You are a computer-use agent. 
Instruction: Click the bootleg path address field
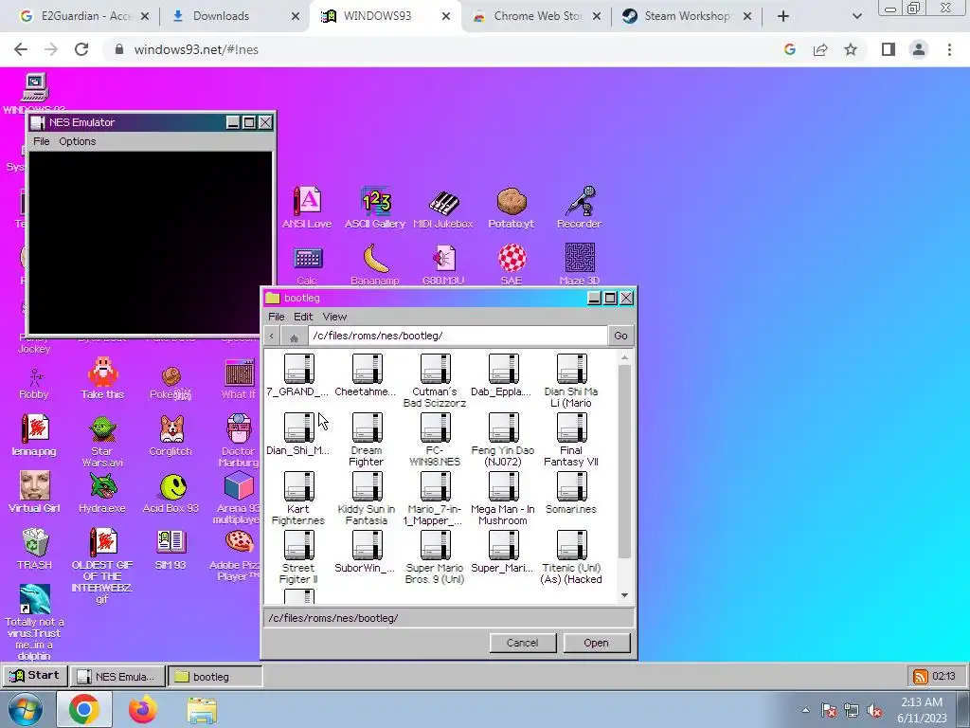tap(458, 336)
